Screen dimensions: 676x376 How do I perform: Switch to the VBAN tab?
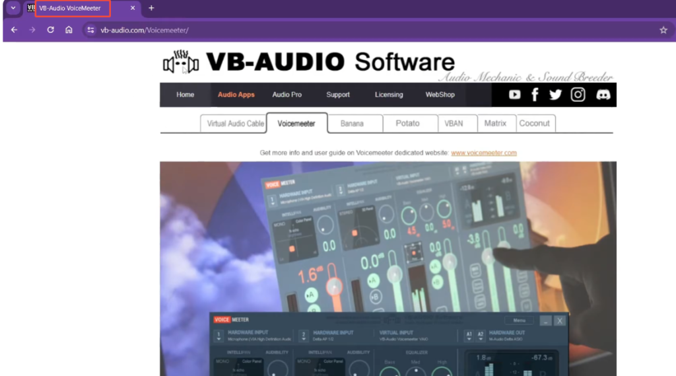tap(457, 124)
